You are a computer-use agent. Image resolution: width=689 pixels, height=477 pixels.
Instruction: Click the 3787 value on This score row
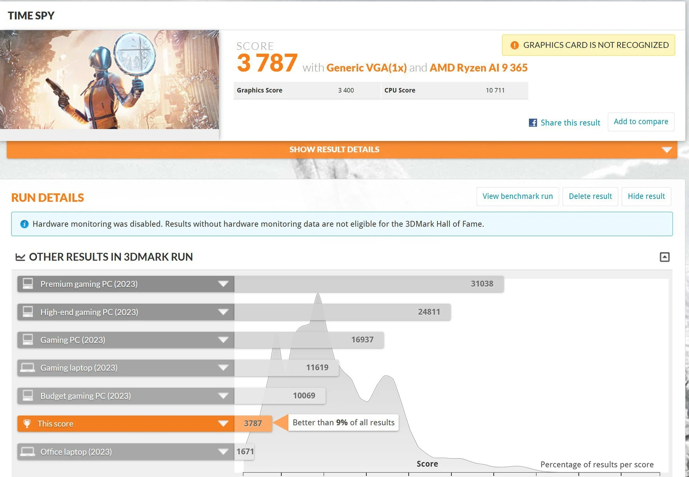coord(253,424)
